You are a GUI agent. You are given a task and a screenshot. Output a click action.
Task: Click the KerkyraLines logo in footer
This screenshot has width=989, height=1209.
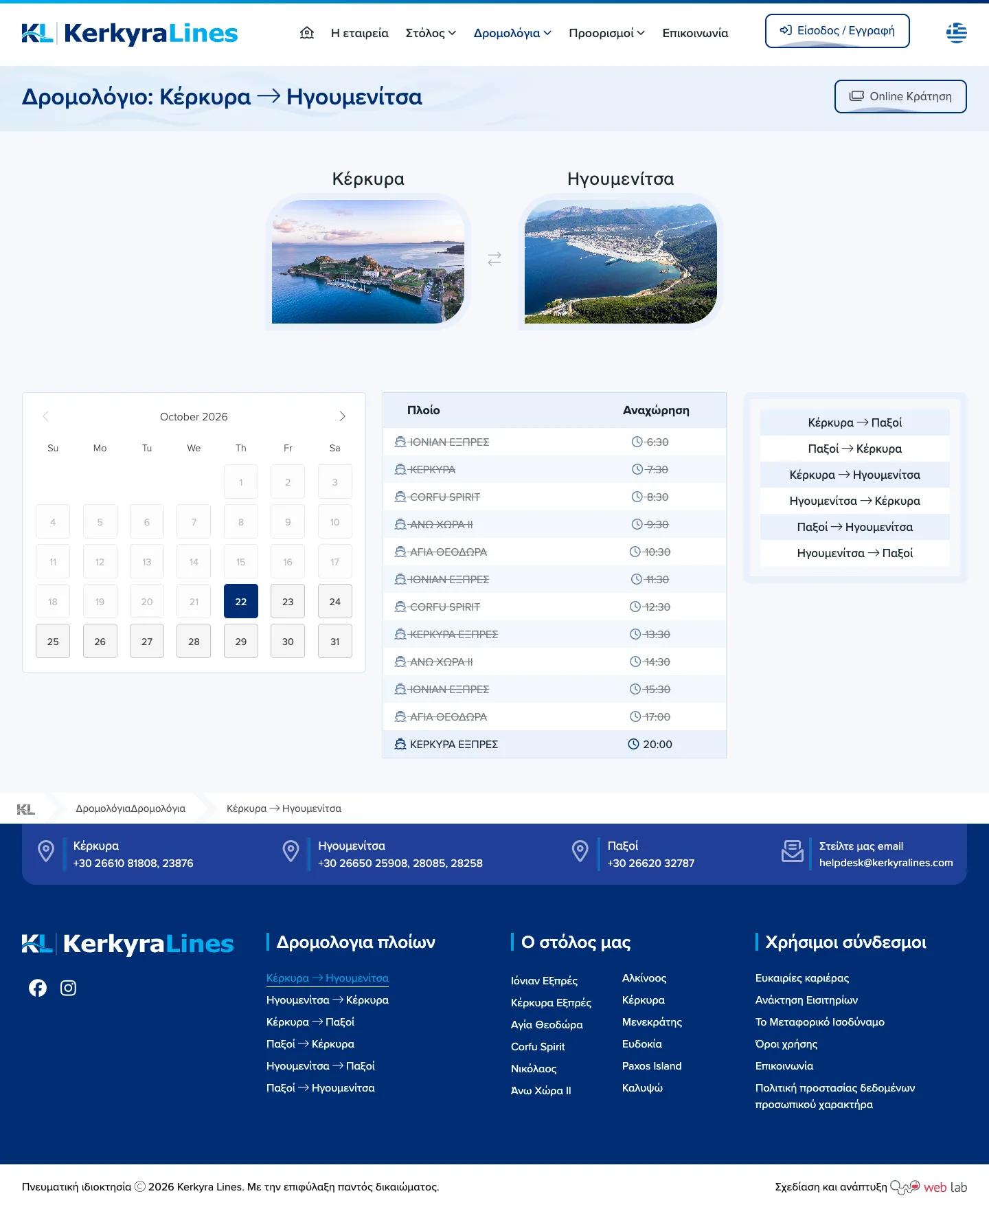[x=128, y=944]
